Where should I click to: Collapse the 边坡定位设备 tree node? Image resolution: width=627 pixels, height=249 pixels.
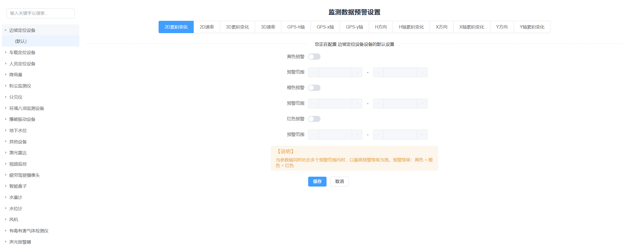tap(5, 30)
